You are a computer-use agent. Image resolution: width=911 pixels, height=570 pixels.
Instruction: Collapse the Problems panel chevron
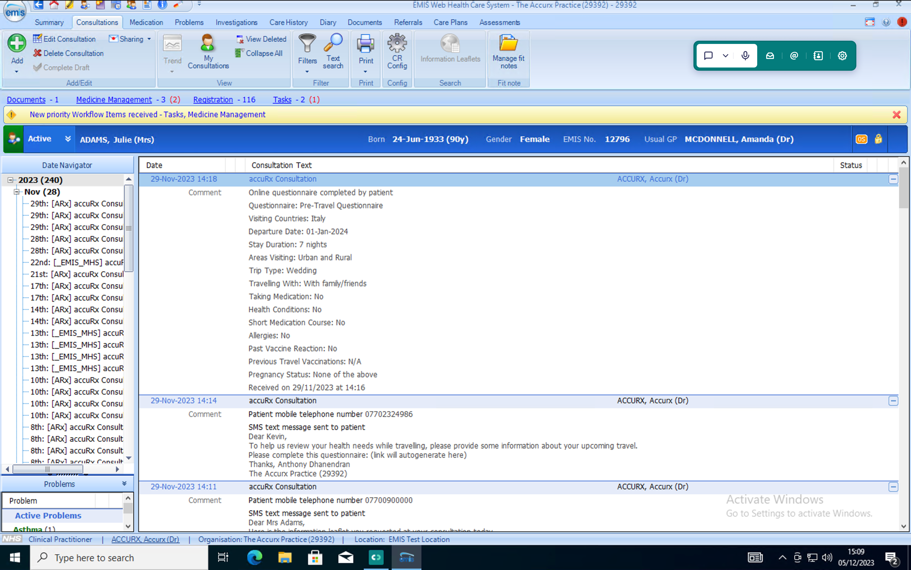click(x=124, y=484)
